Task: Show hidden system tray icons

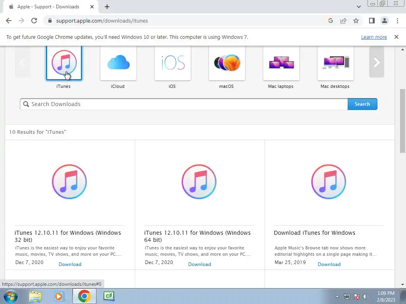Action: (337, 296)
